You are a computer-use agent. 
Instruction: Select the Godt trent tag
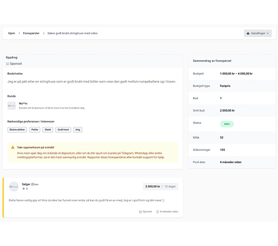click(x=63, y=129)
